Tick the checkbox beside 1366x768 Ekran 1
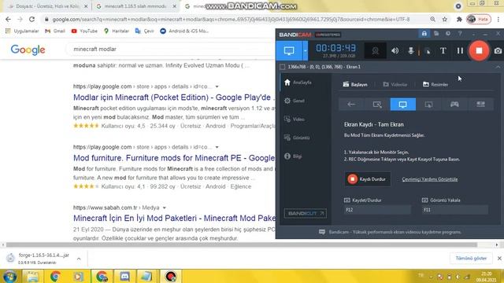The image size is (504, 283). pyautogui.click(x=282, y=67)
